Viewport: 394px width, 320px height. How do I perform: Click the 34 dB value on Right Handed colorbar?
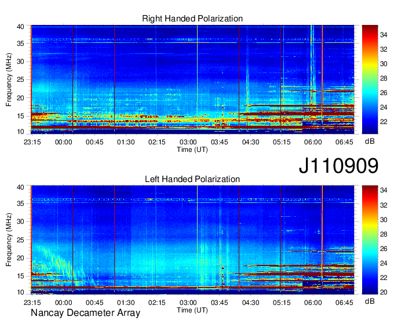coord(384,35)
